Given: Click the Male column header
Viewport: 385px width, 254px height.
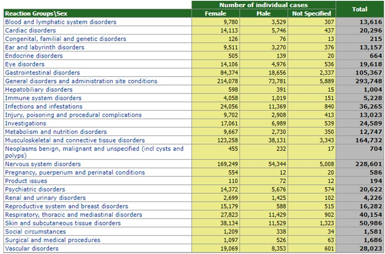Looking at the screenshot, I should tap(263, 13).
